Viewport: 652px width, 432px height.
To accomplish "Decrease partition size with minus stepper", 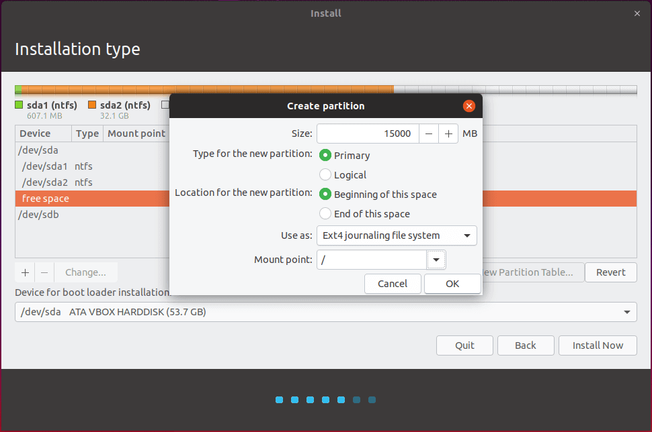I will [429, 133].
